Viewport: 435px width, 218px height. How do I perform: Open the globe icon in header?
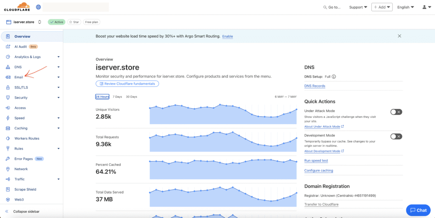tap(39, 7)
